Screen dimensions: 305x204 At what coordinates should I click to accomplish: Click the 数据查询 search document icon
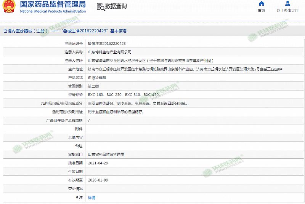(x=100, y=6)
